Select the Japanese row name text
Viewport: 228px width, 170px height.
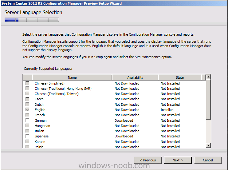tap(41, 136)
